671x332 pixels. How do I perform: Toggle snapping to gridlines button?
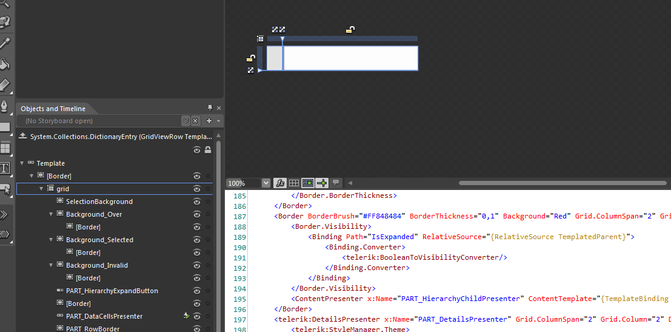pyautogui.click(x=308, y=183)
